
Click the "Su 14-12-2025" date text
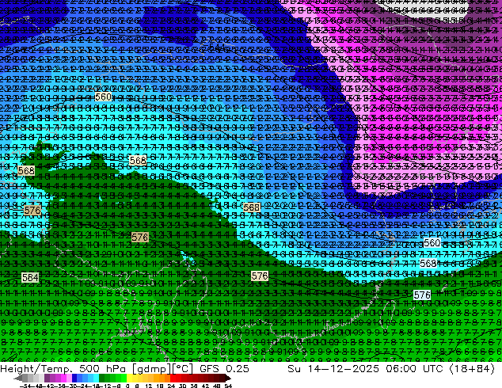pos(333,368)
